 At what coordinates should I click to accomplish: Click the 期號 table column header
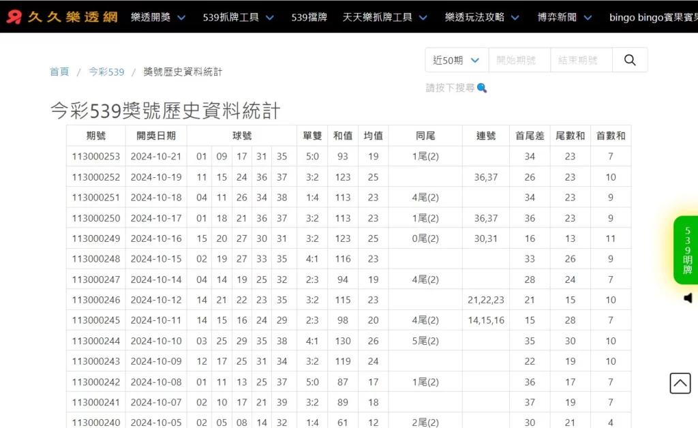pos(95,136)
